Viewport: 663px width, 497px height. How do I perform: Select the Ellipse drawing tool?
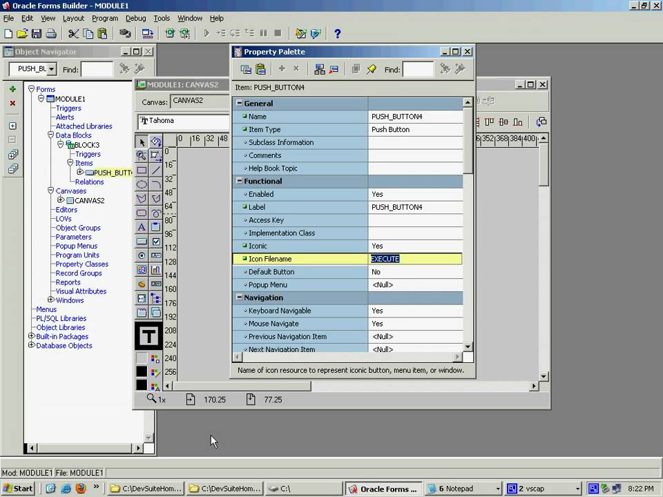(142, 185)
